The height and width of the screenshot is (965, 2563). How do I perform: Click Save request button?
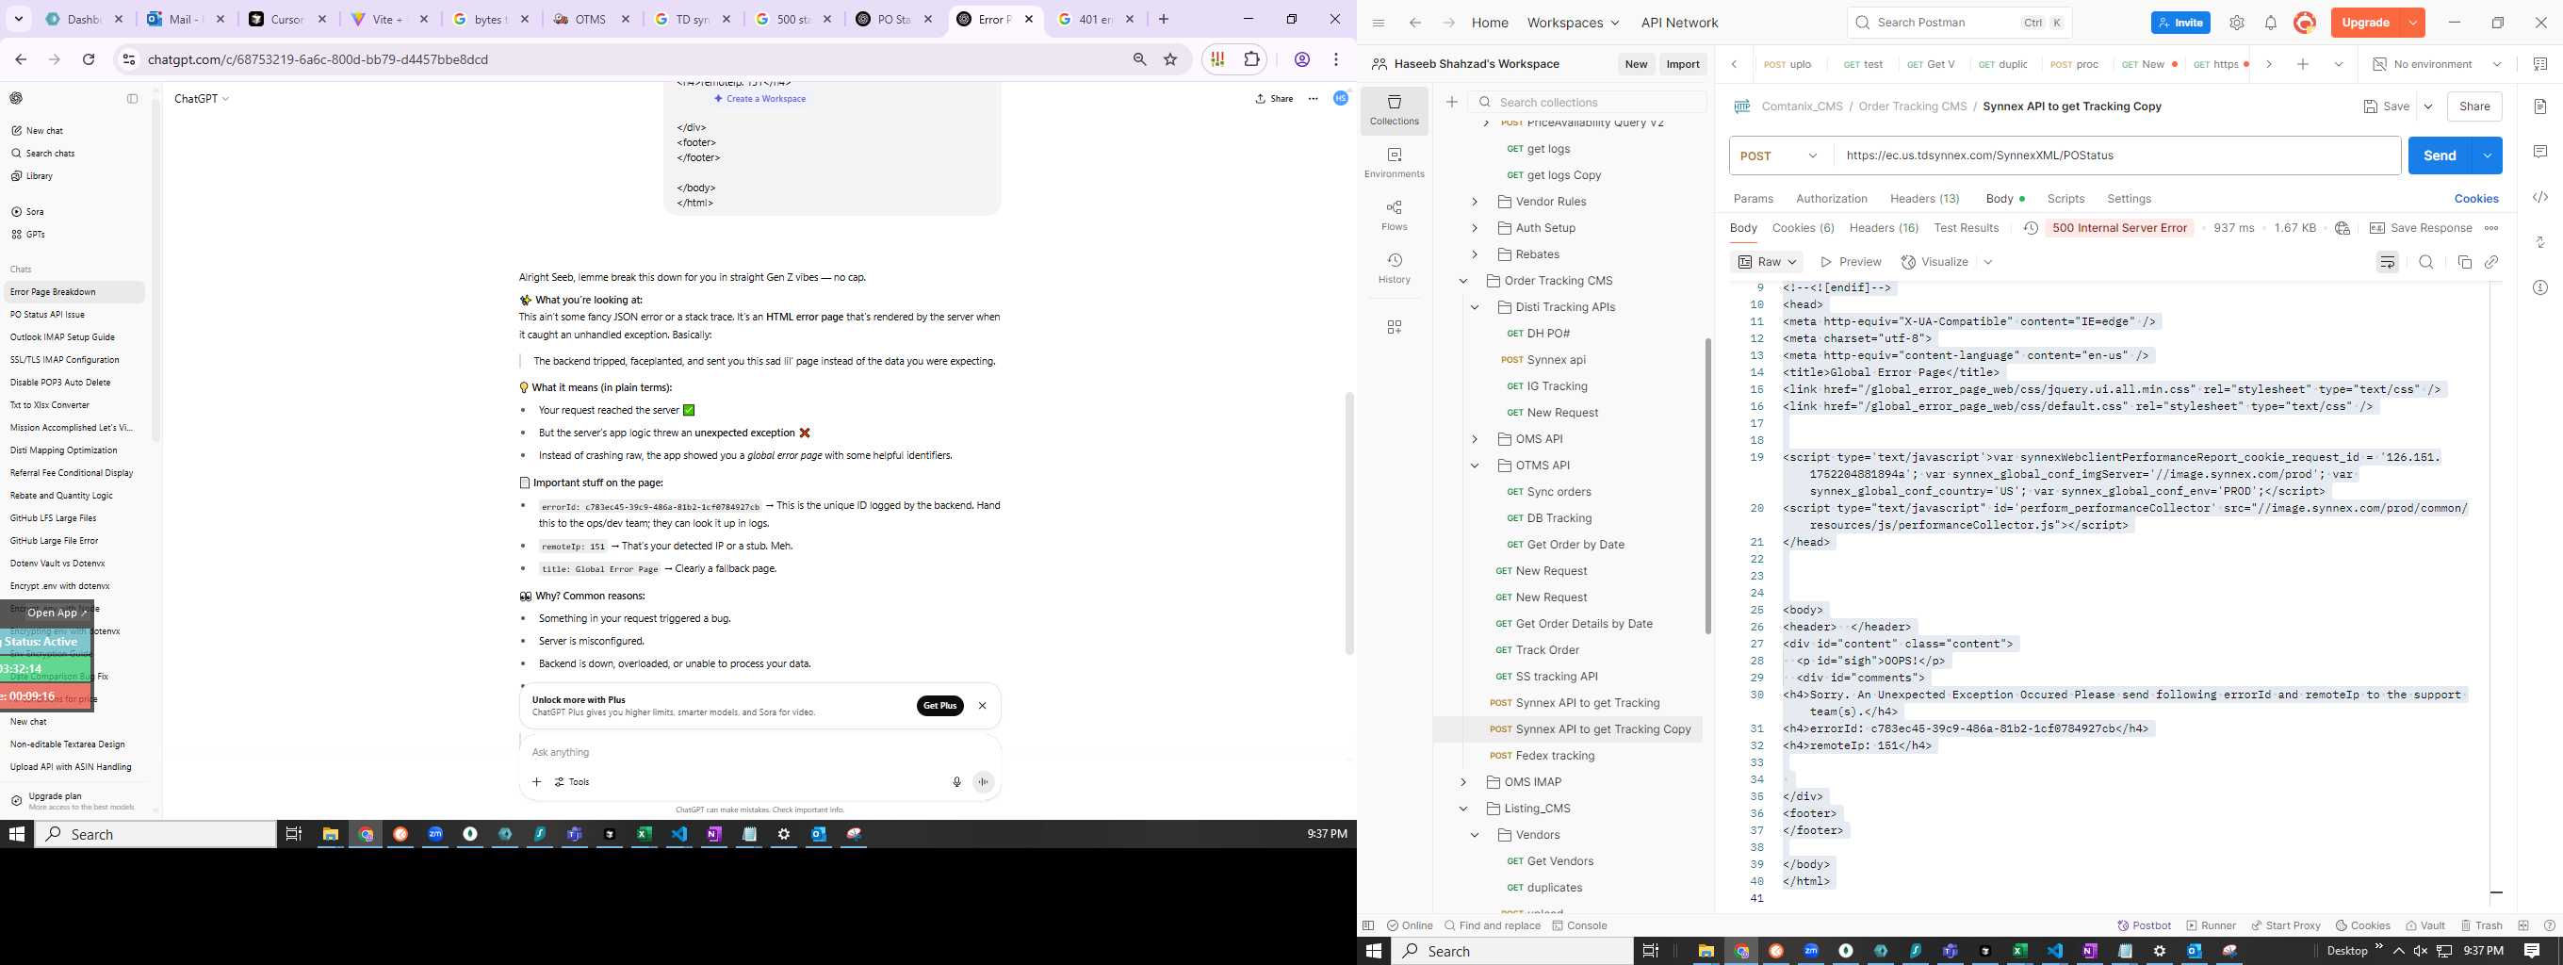pyautogui.click(x=2386, y=106)
